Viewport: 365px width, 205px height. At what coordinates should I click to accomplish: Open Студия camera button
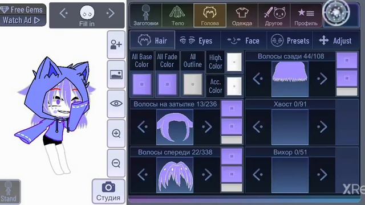click(108, 191)
